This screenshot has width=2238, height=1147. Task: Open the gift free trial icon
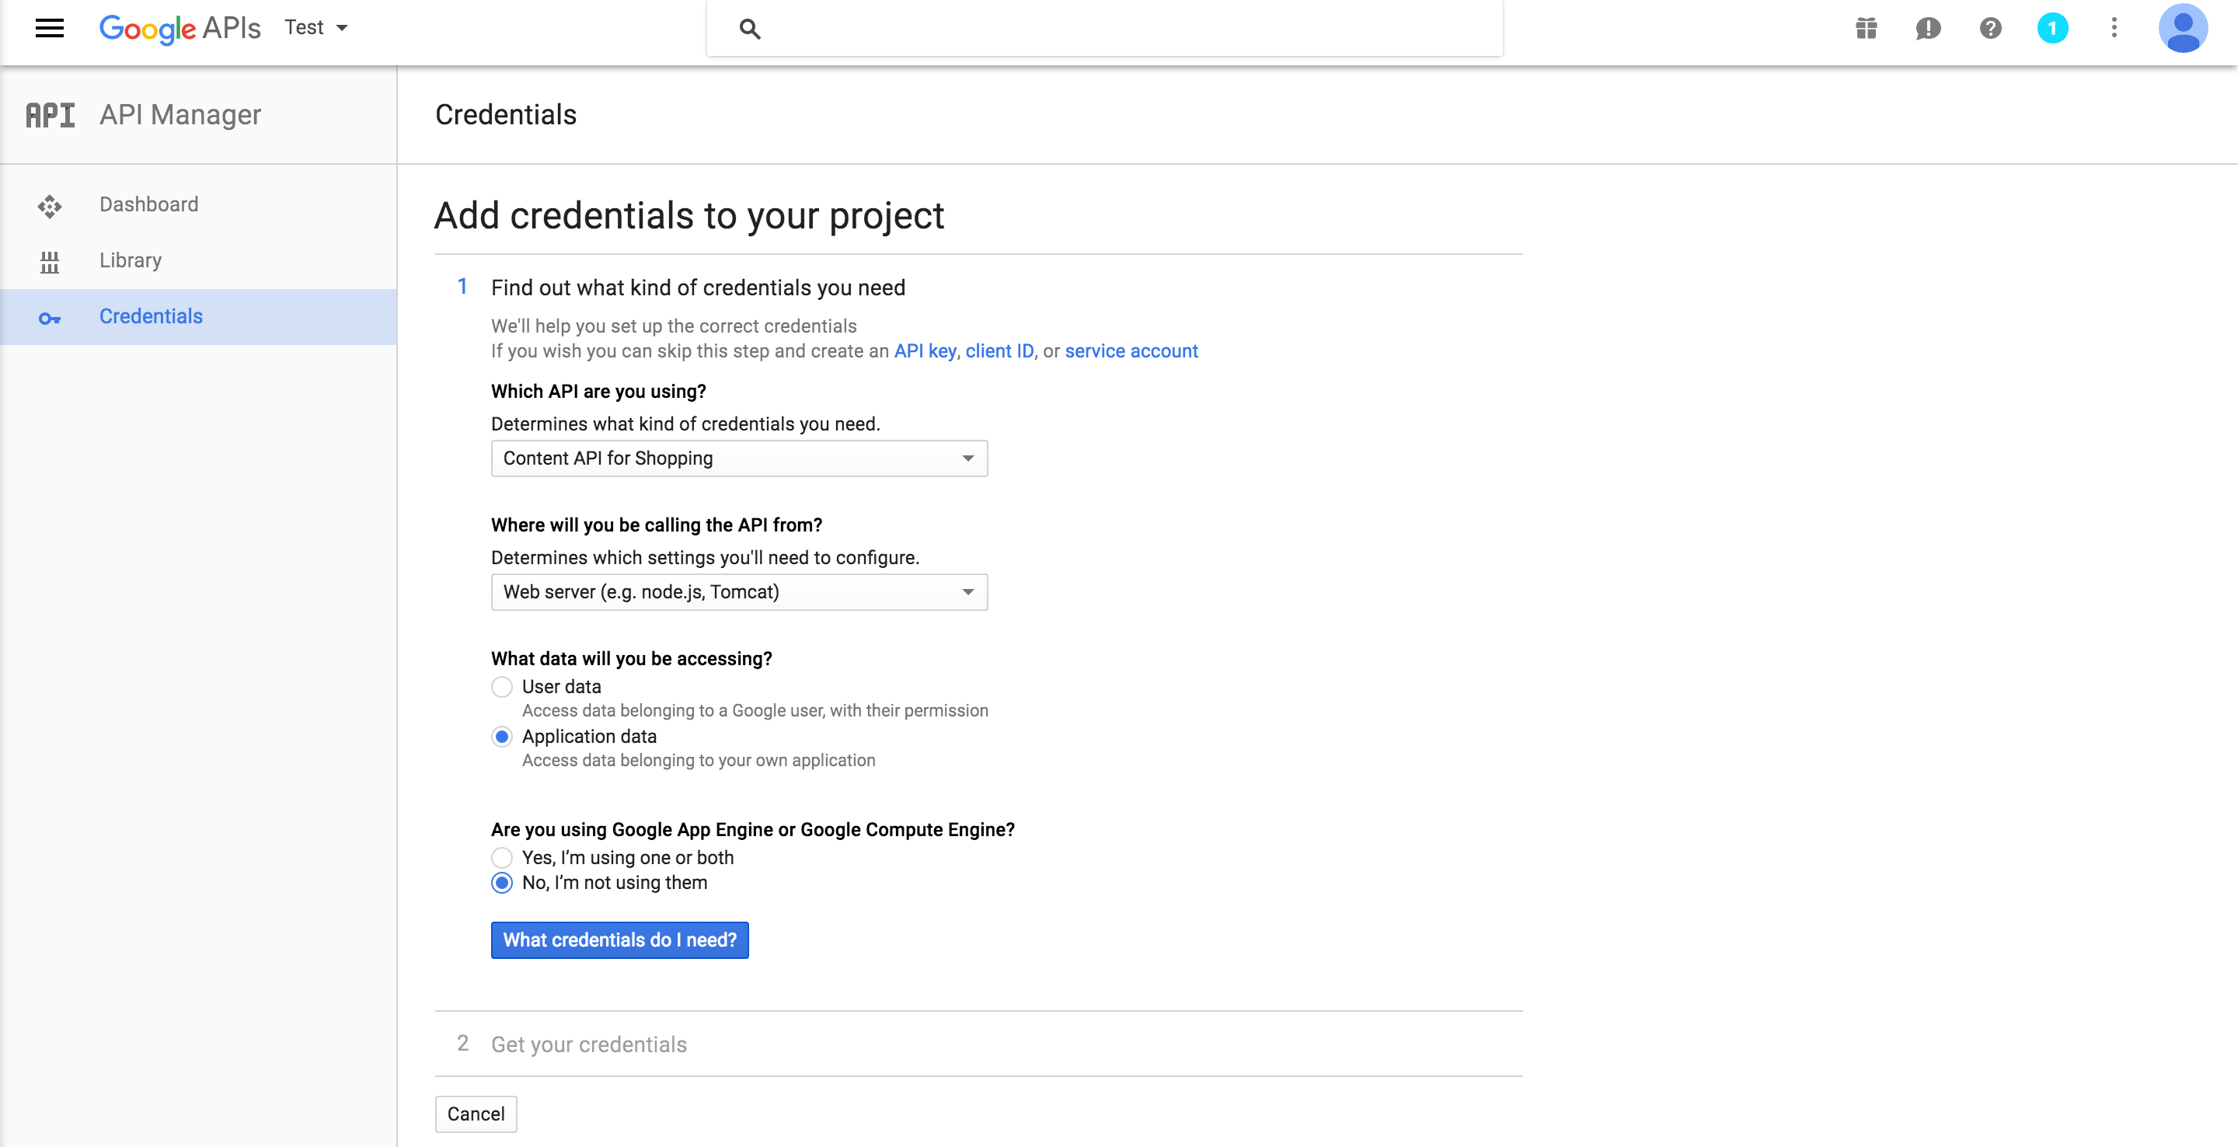click(1866, 29)
